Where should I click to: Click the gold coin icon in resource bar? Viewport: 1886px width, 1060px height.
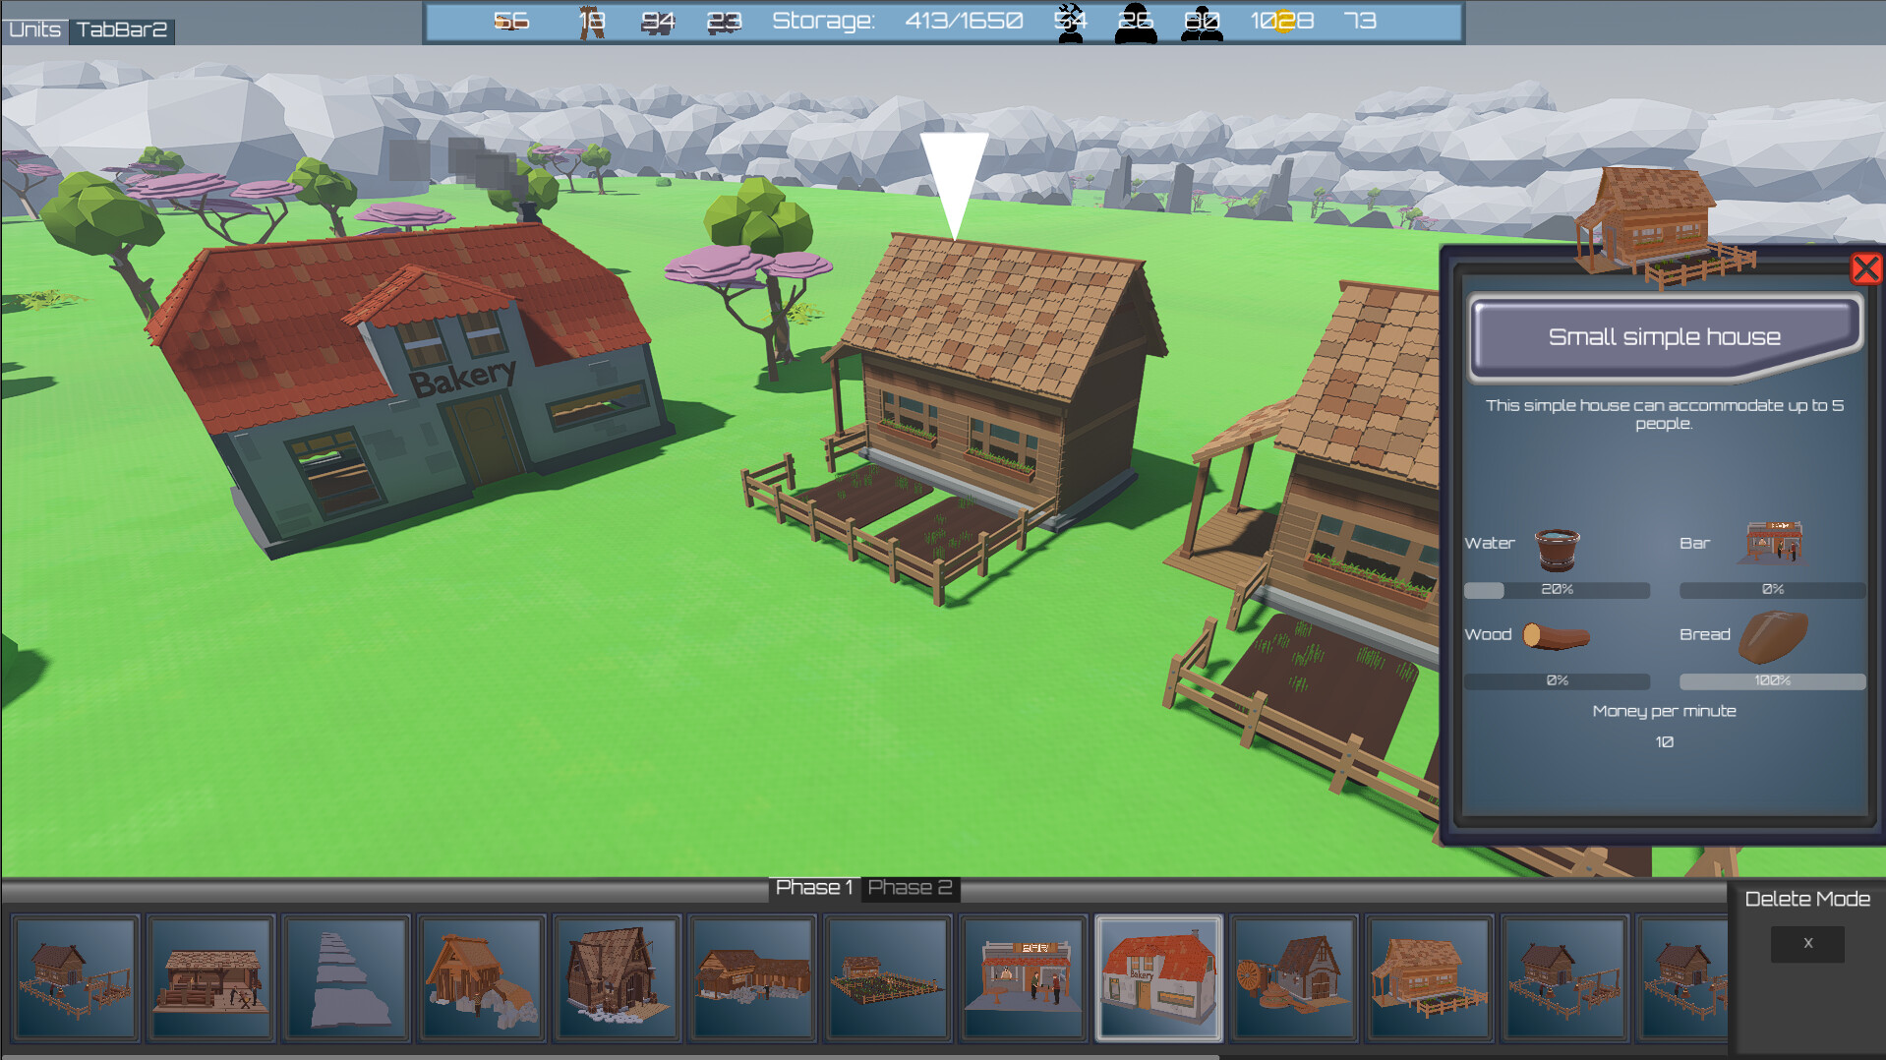click(1283, 22)
